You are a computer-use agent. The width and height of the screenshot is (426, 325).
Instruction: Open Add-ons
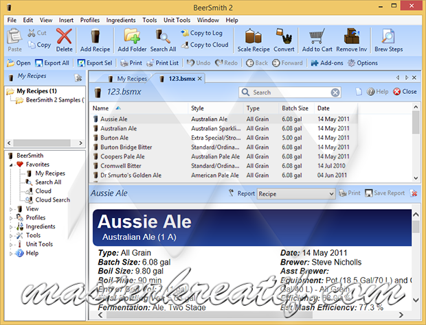(327, 63)
